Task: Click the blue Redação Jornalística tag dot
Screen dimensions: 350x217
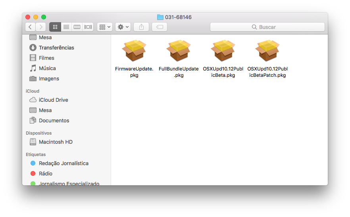Action: click(x=33, y=163)
